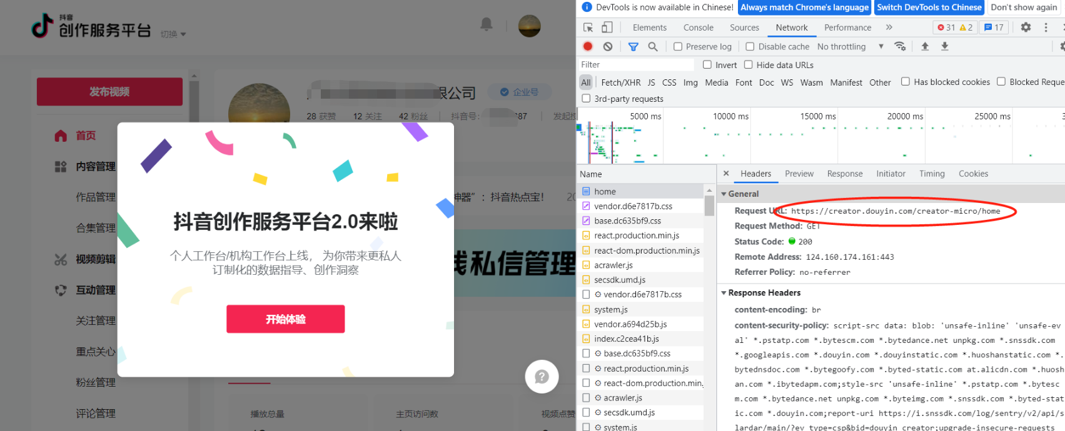Click the Douyin creator platform logo

coord(91,26)
